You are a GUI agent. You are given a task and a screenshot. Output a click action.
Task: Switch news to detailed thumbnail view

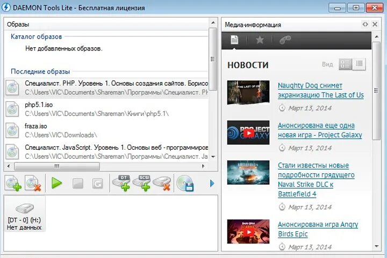(345, 64)
